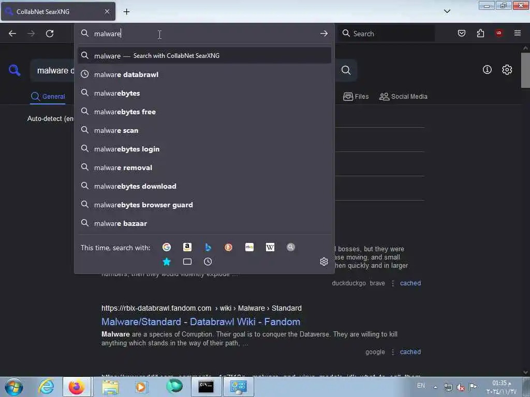Viewport: 530px width, 397px height.
Task: Select suggestion 'malware bazaar'
Action: (x=204, y=223)
